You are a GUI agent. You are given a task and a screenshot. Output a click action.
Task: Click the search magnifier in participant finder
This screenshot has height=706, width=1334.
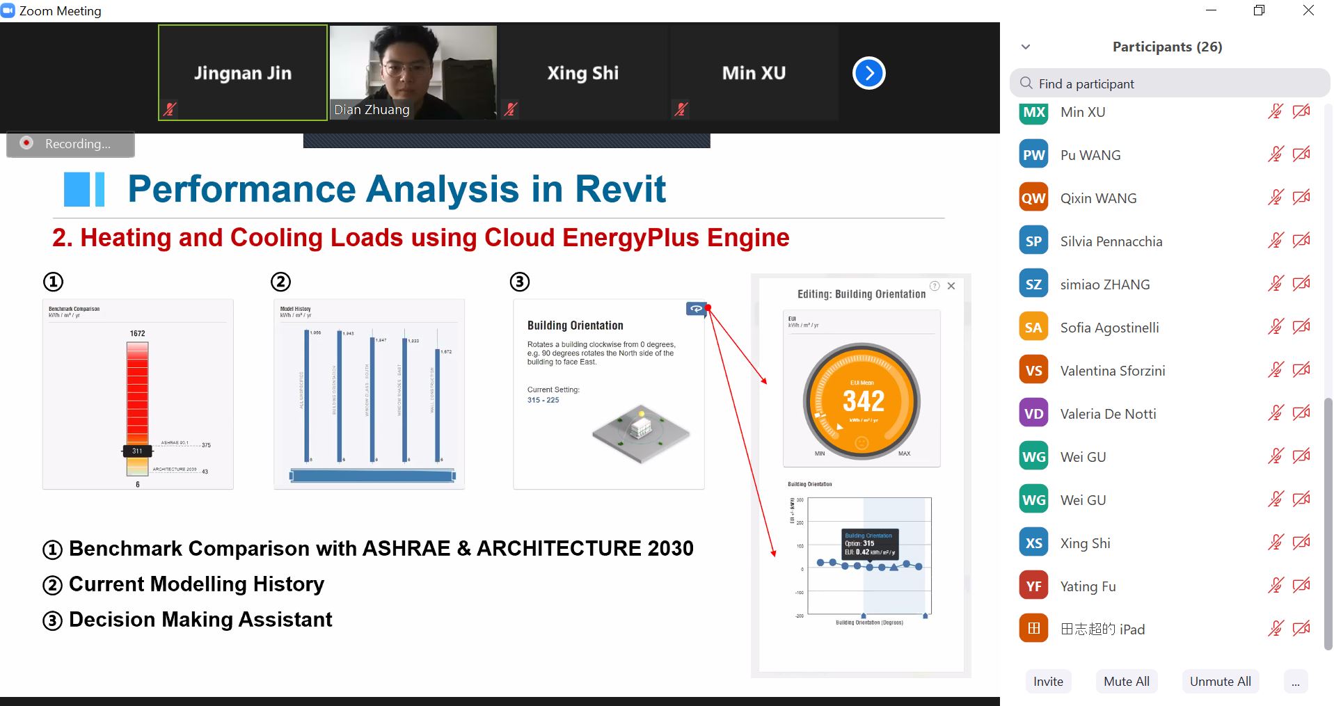[1026, 84]
